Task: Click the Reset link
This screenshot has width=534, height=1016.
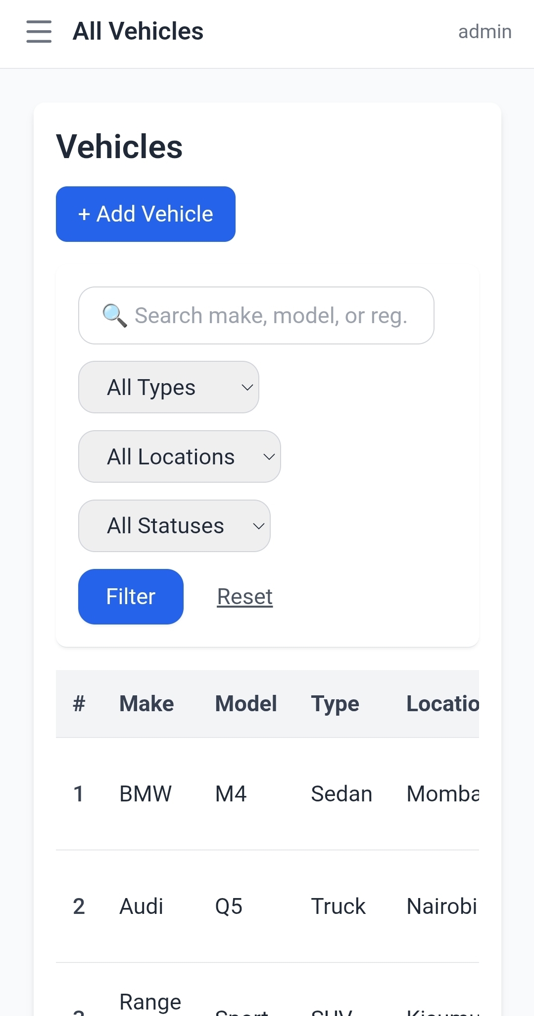Action: pyautogui.click(x=244, y=597)
